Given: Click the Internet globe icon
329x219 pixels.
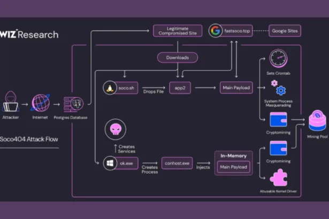Looking at the screenshot, I should [x=41, y=103].
